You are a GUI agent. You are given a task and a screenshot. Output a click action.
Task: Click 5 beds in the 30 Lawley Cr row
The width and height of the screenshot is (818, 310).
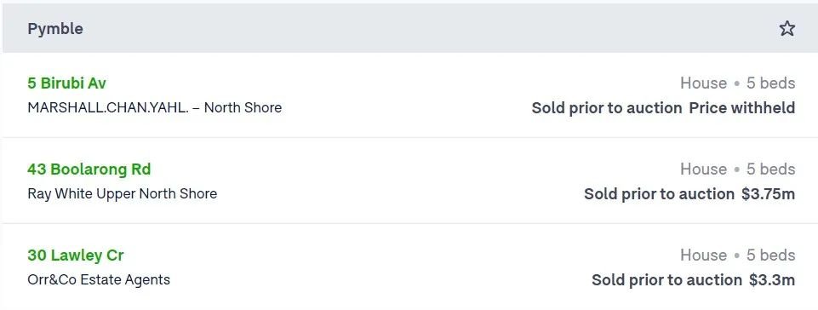pos(770,255)
